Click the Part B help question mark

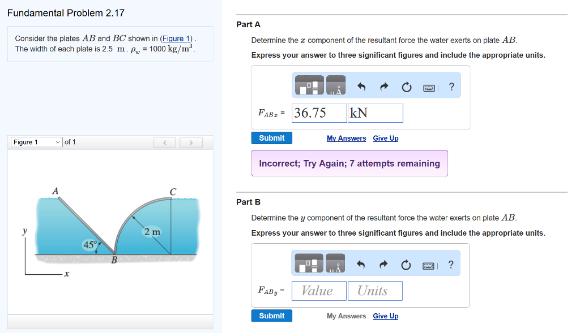tap(450, 263)
